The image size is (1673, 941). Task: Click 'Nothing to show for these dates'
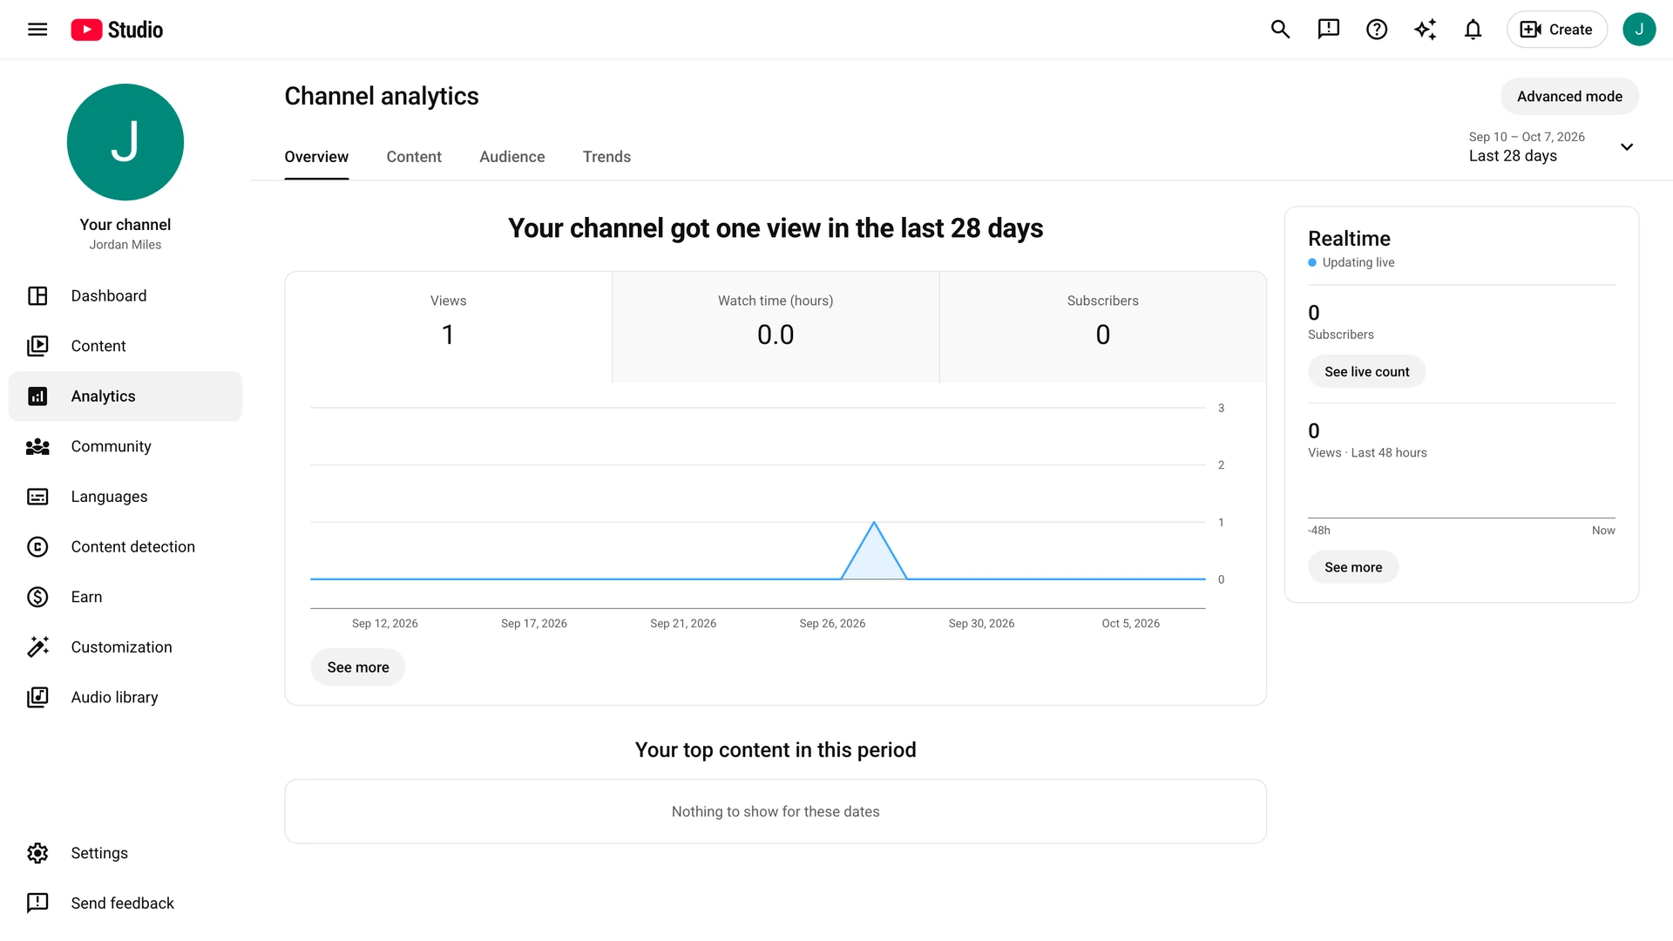pos(776,812)
